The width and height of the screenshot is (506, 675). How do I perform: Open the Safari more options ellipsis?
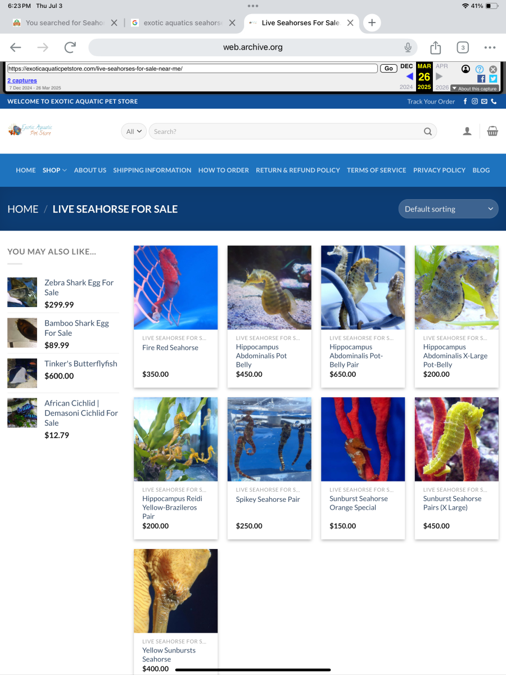pos(490,47)
